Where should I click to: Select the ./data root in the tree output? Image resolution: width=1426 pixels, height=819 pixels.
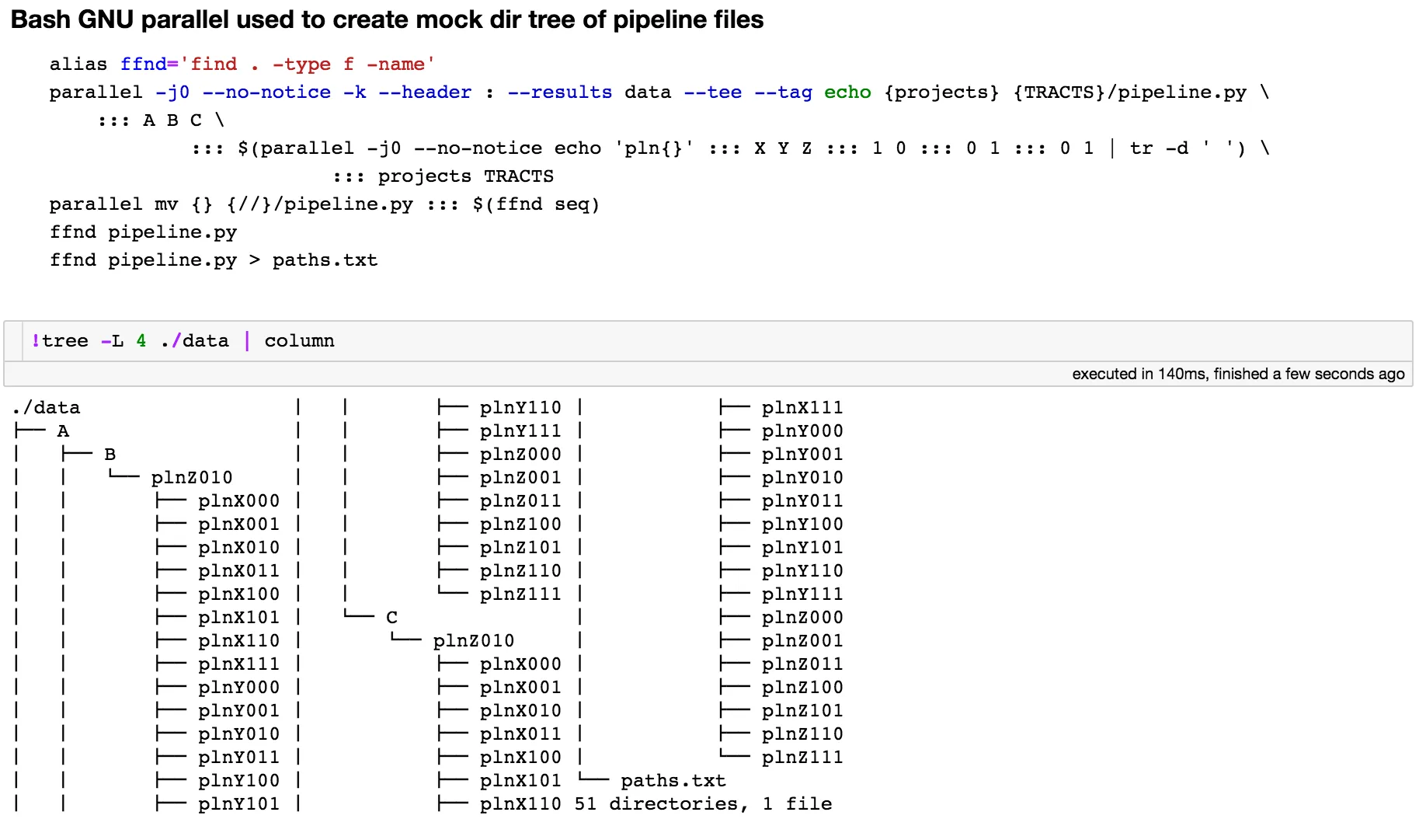tap(46, 408)
